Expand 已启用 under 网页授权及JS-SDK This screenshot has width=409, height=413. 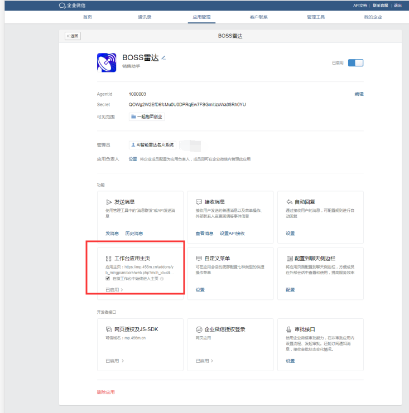[114, 361]
